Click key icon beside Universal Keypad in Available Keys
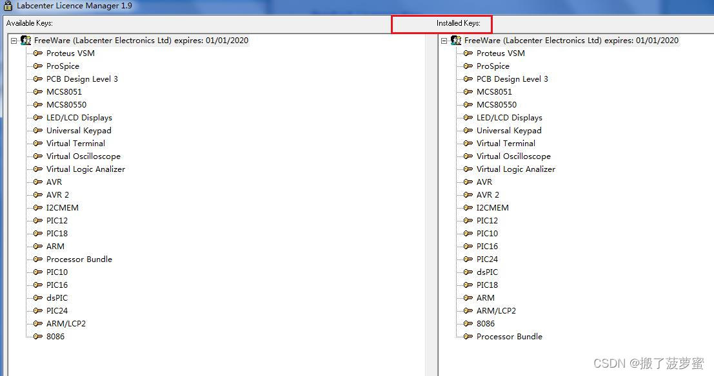This screenshot has height=376, width=714. (38, 131)
